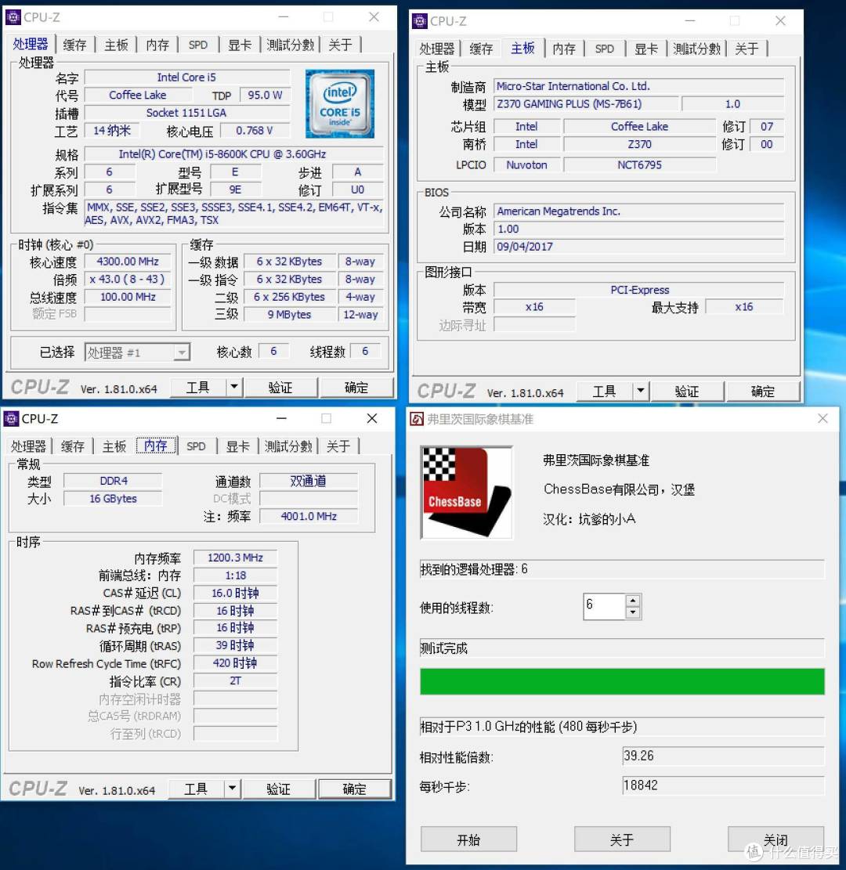Switch to 内存 tab in the processor CPU-Z window
Viewport: 846px width, 870px height.
click(157, 45)
